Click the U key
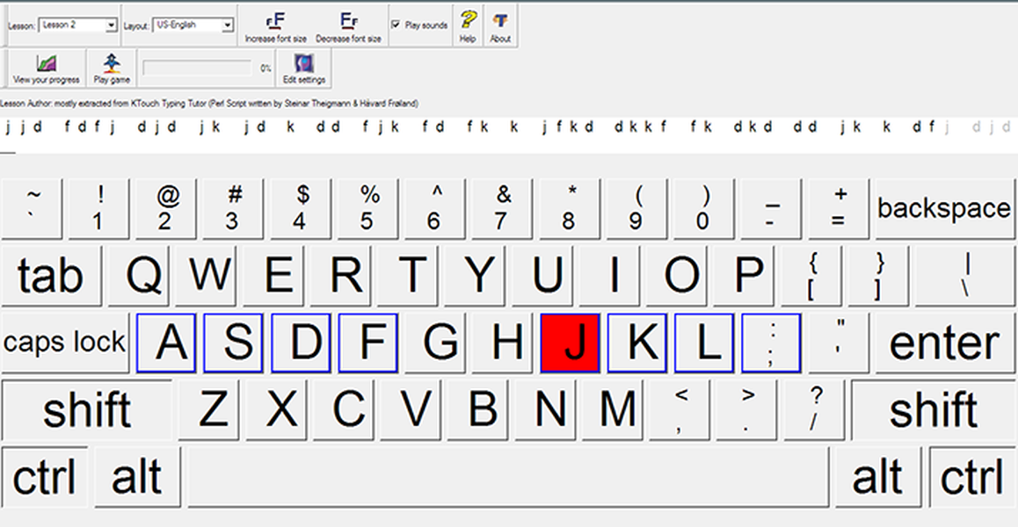This screenshot has height=527, width=1018. (542, 276)
